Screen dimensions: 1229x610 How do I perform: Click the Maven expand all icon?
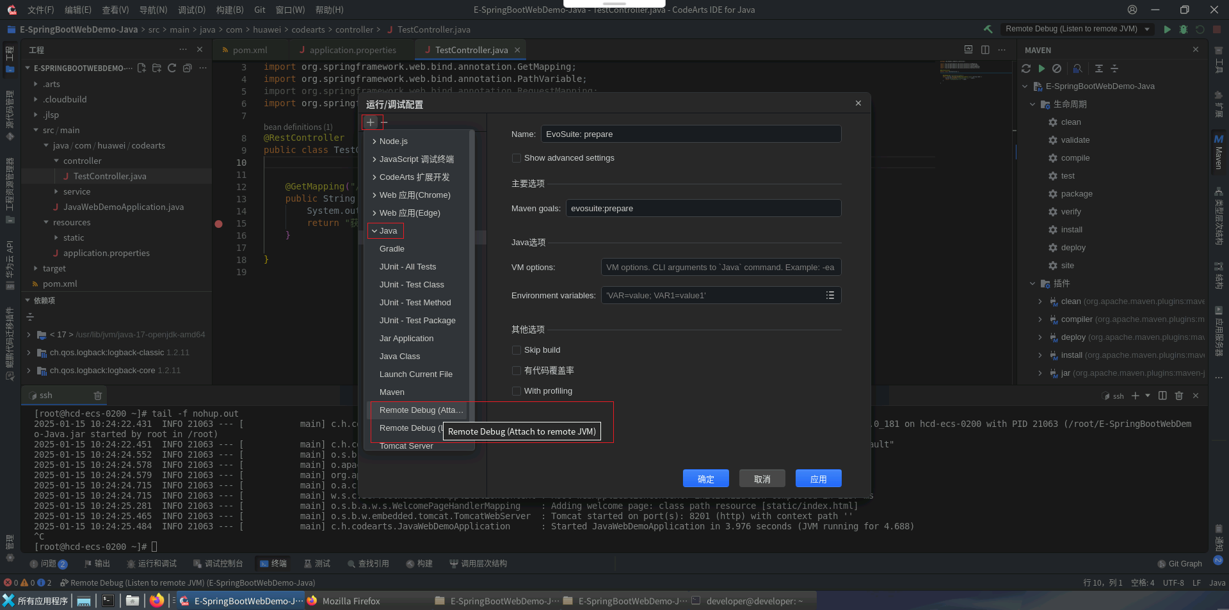point(1099,68)
